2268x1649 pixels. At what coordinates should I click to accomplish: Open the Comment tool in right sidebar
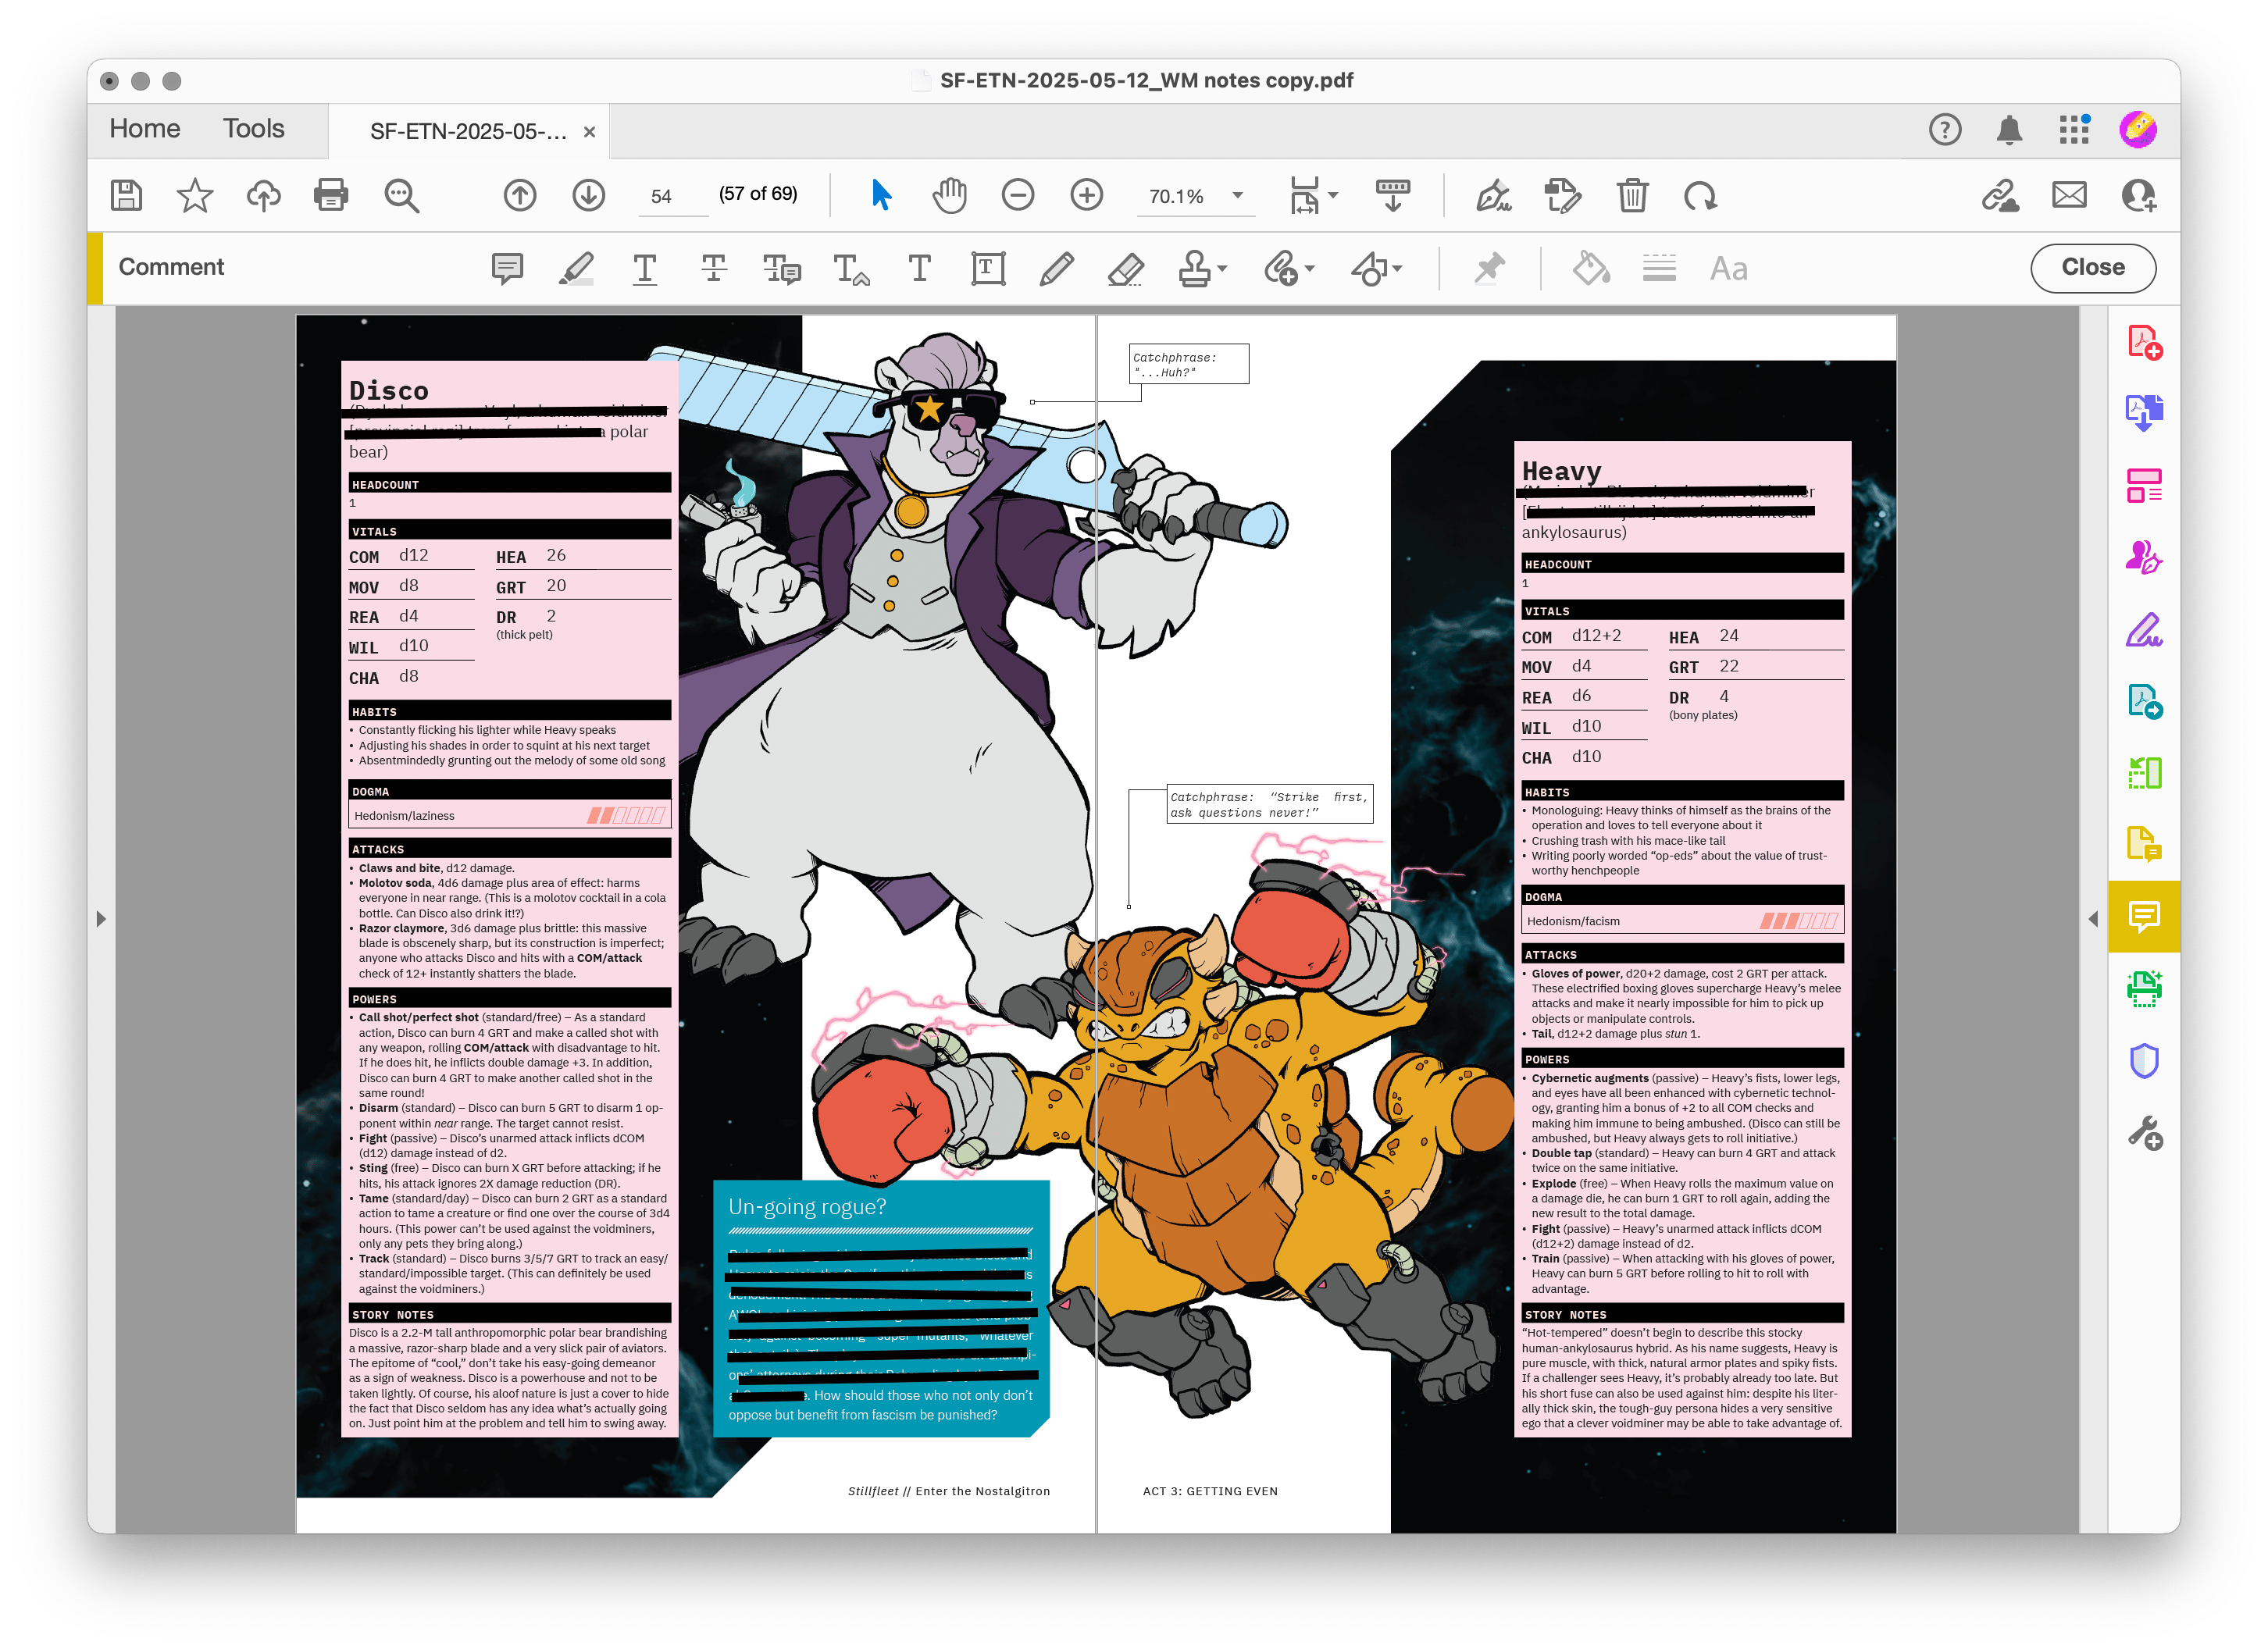[x=2144, y=916]
